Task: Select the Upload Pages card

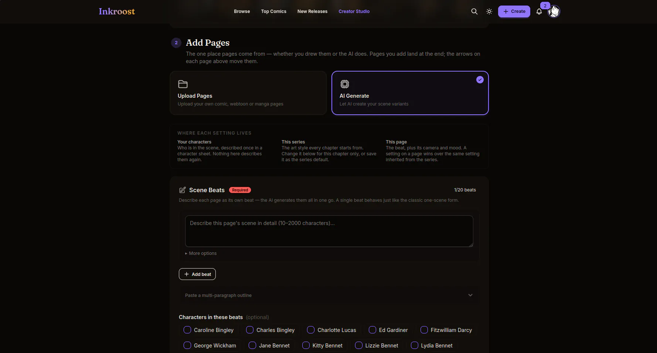Action: pos(248,93)
